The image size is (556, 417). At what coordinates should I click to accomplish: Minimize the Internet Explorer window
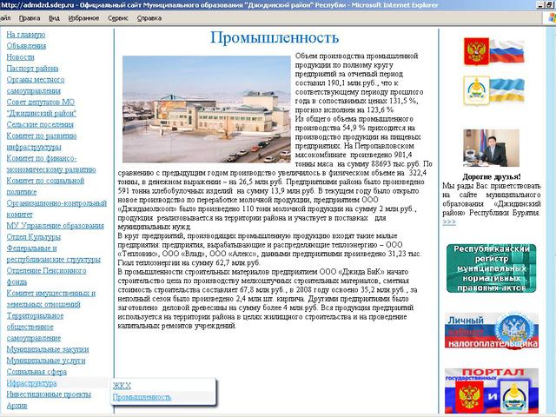pos(540,4)
